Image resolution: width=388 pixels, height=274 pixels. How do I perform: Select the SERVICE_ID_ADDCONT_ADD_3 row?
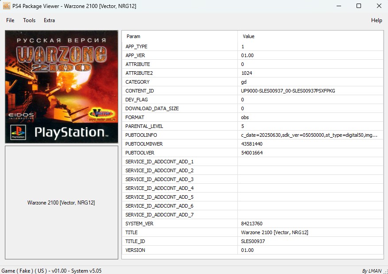(252, 180)
